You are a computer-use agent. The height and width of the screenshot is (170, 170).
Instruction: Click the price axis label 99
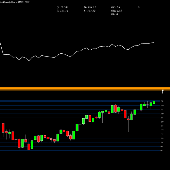(x=162, y=147)
